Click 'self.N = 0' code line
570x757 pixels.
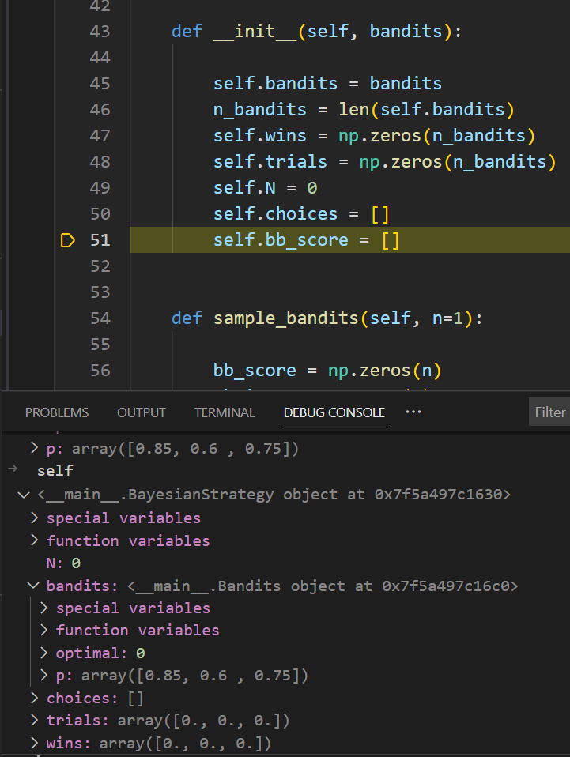click(265, 188)
